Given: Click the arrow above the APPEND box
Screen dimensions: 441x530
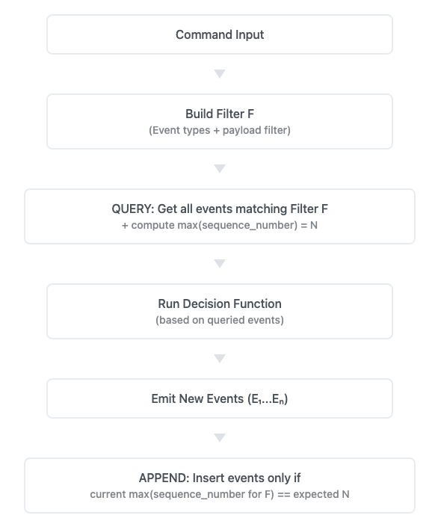Looking at the screenshot, I should (220, 438).
